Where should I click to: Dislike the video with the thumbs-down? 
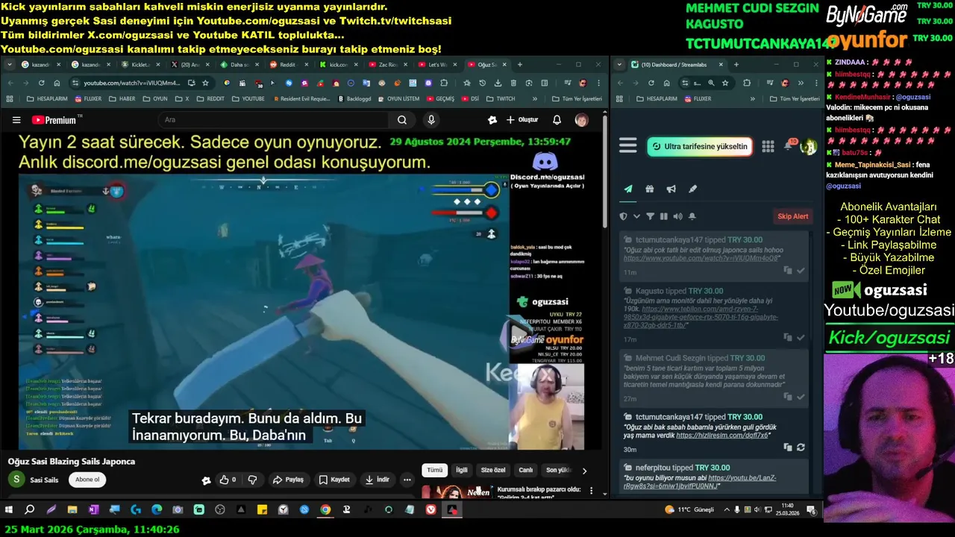click(252, 480)
